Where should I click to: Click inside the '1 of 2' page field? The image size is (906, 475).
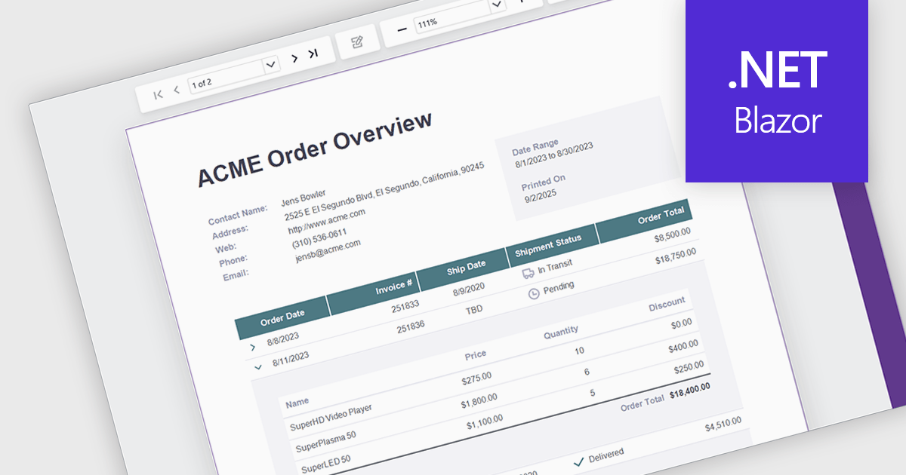pyautogui.click(x=219, y=79)
